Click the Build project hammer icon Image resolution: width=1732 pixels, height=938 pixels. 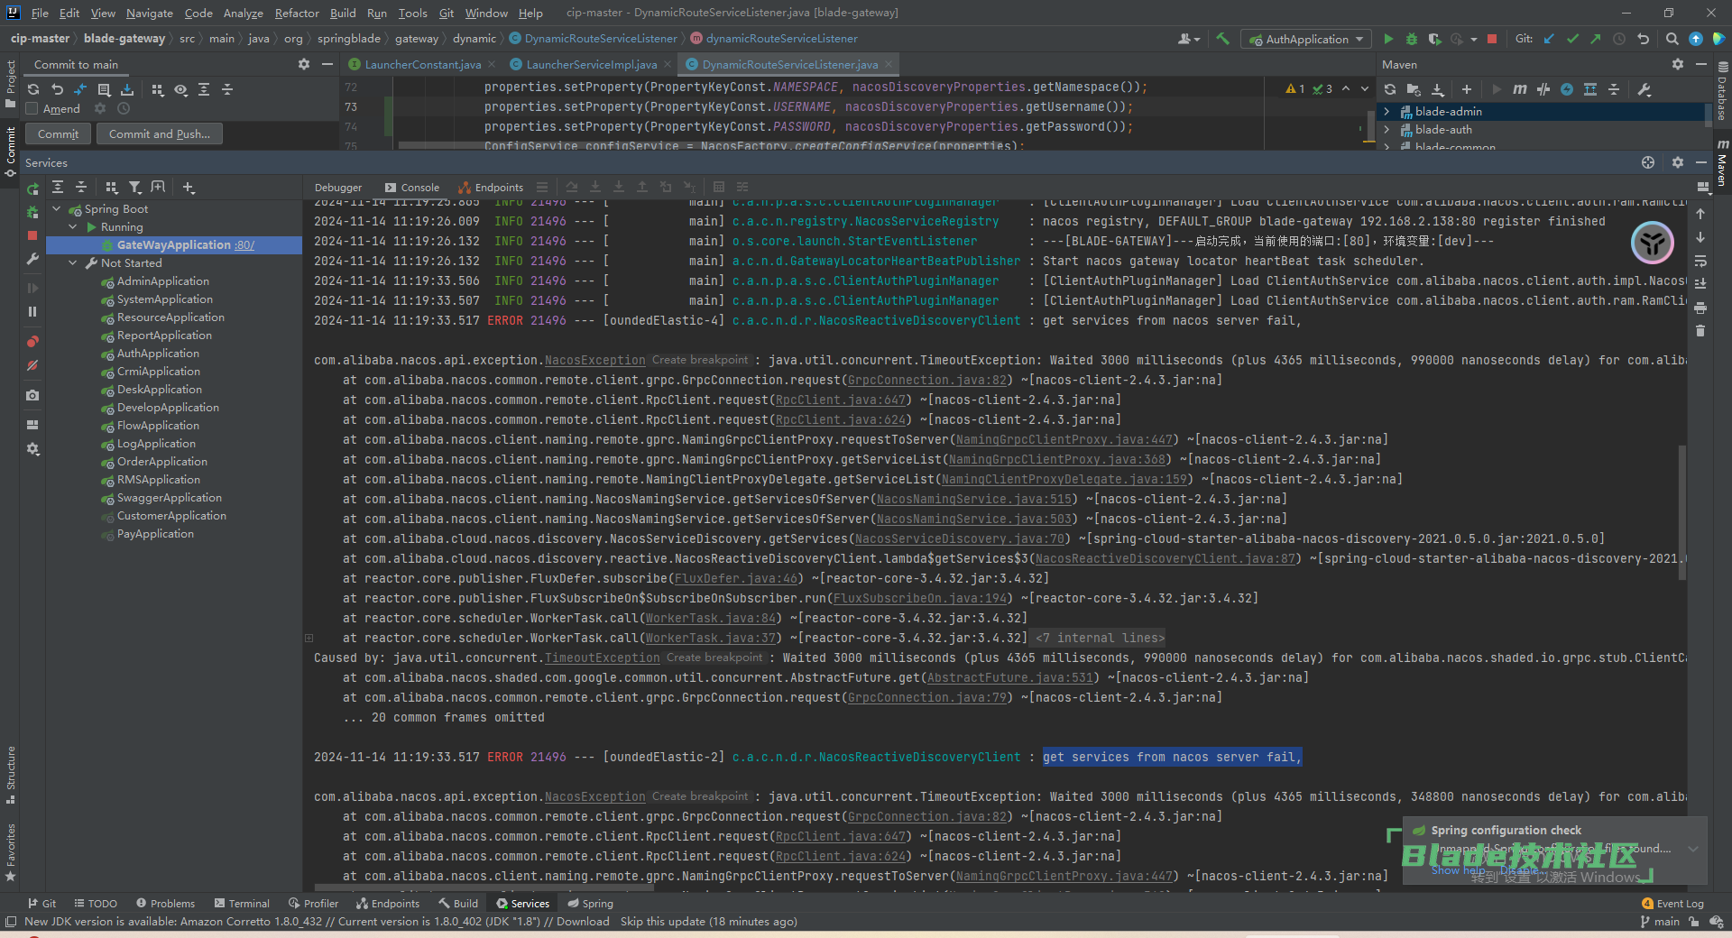(x=1222, y=39)
